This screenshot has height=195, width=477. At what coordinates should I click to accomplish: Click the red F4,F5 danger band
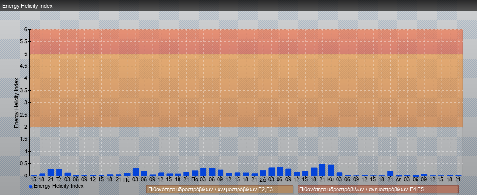pyautogui.click(x=246, y=41)
